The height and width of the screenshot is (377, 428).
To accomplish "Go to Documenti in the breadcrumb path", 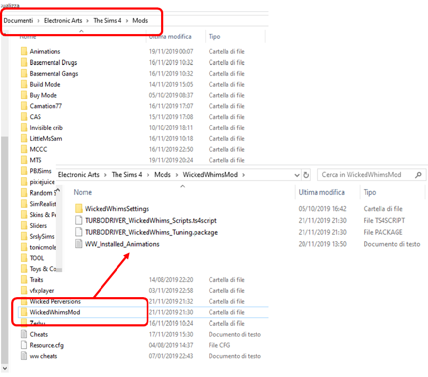I will click(18, 21).
